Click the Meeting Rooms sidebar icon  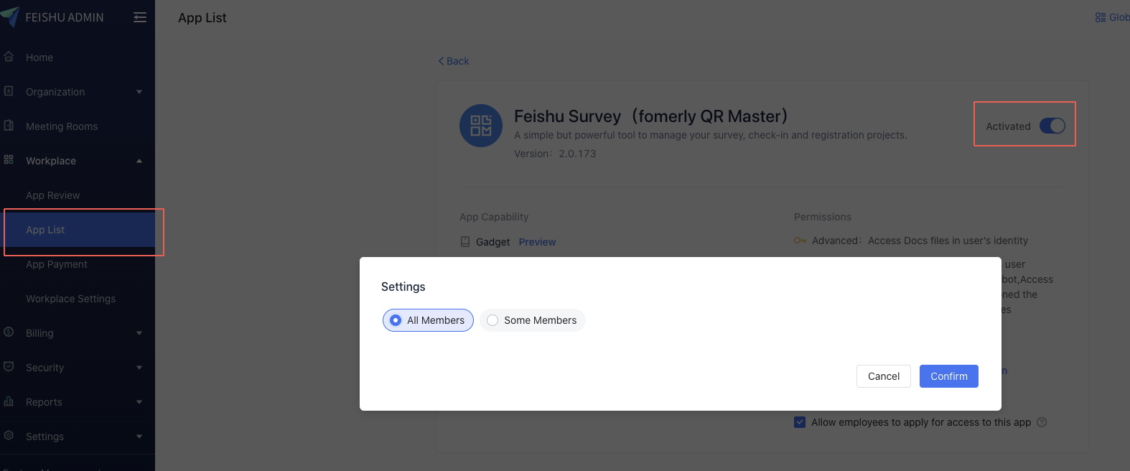click(9, 126)
